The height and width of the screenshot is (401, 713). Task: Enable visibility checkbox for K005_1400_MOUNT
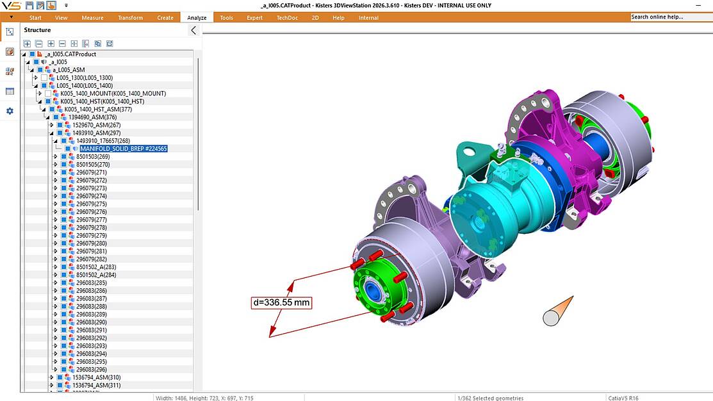point(48,93)
